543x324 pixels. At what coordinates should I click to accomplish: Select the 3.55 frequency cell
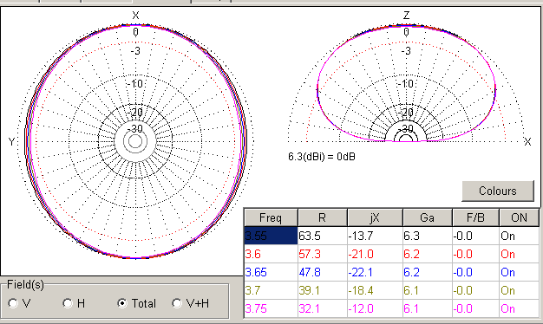[x=271, y=236]
